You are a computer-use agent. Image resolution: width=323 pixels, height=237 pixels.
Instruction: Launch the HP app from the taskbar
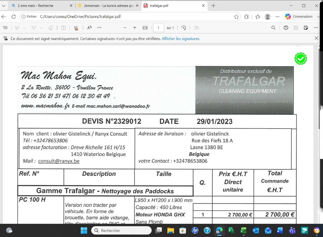195,230
